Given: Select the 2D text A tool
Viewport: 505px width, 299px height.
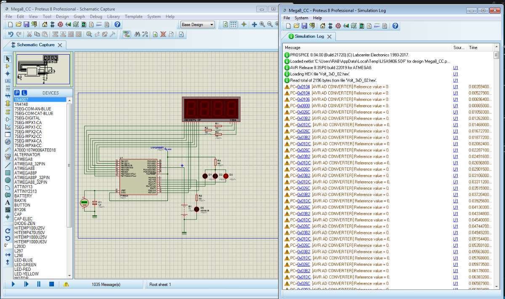Looking at the screenshot, I should (8, 202).
